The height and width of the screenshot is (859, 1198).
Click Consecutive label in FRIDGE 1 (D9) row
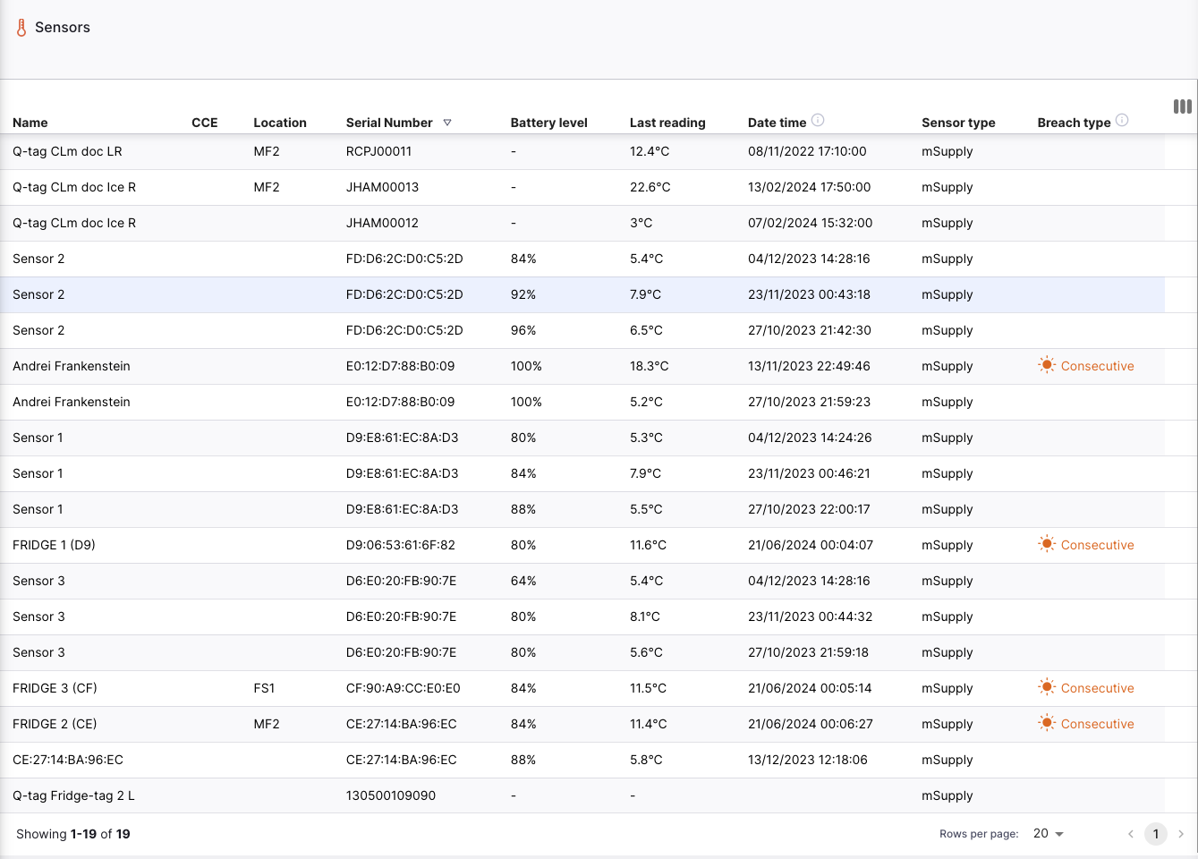coord(1097,545)
